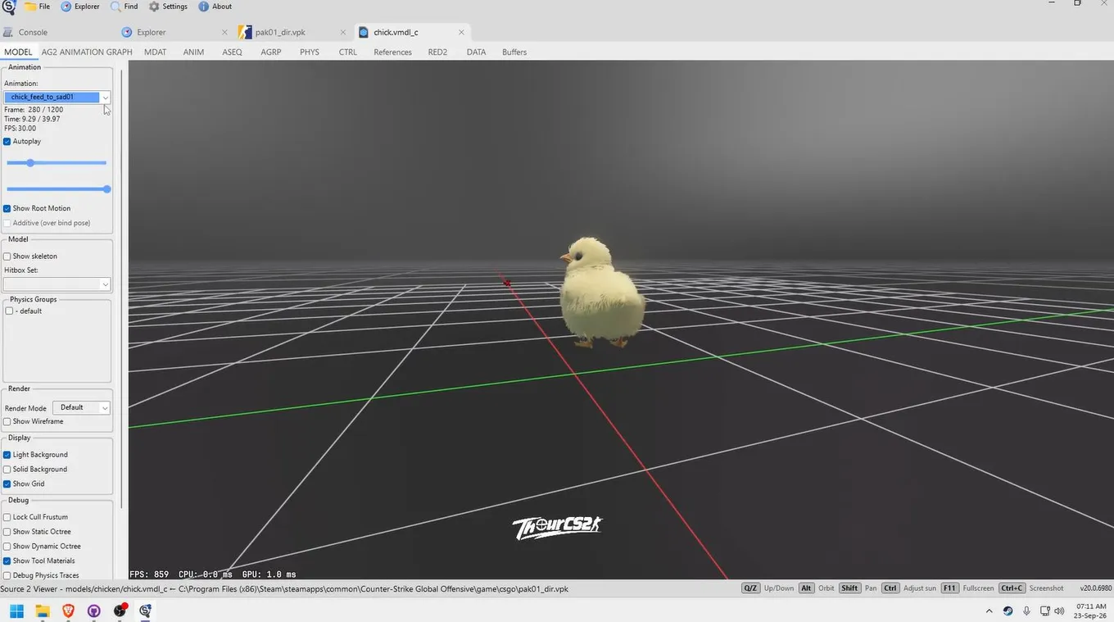Click the 'Frame: 280 / 1200' readout
The height and width of the screenshot is (622, 1114).
(x=34, y=110)
